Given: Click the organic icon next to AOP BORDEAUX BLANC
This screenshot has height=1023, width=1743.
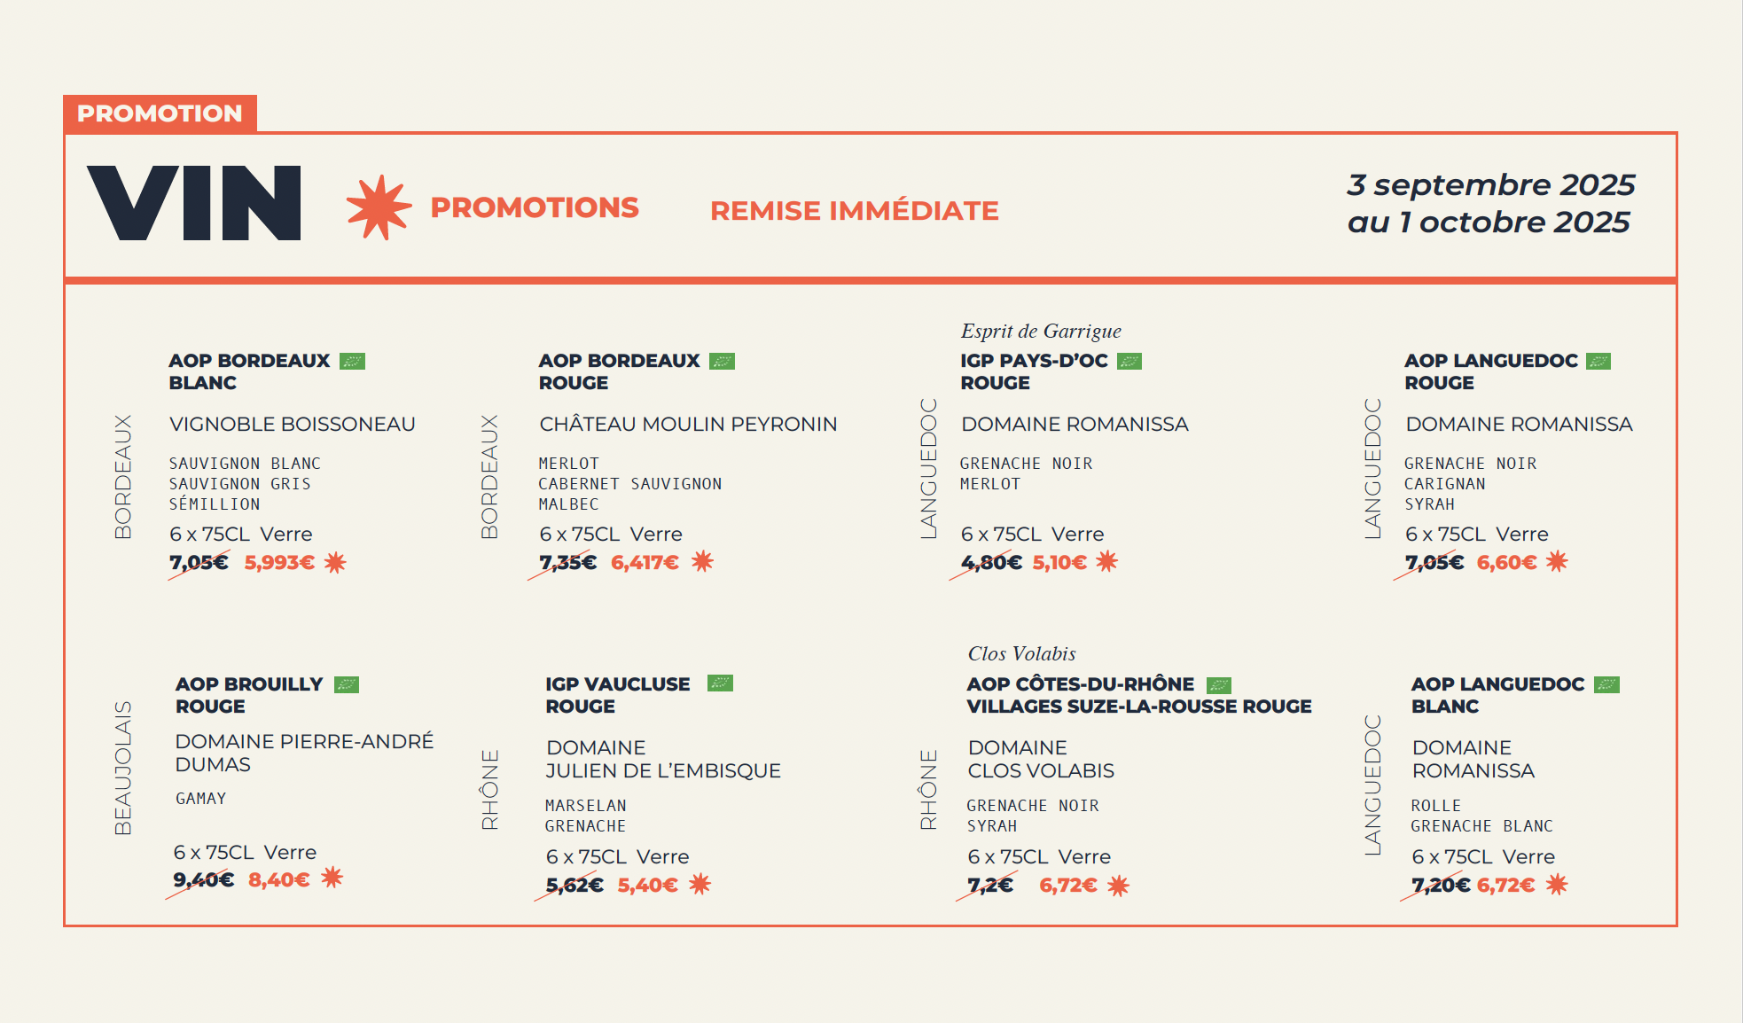Looking at the screenshot, I should coord(352,361).
